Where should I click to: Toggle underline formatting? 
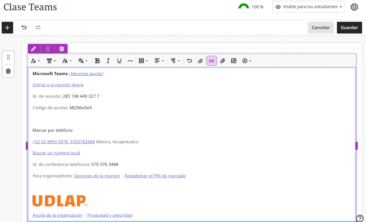tap(119, 61)
